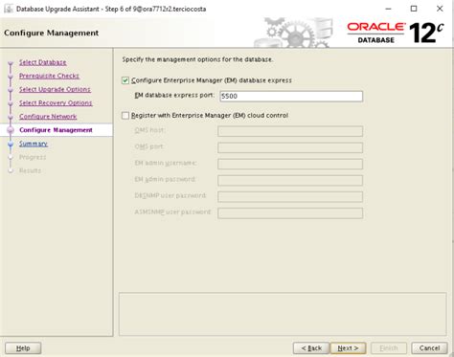Click the Cancel button

coord(429,348)
